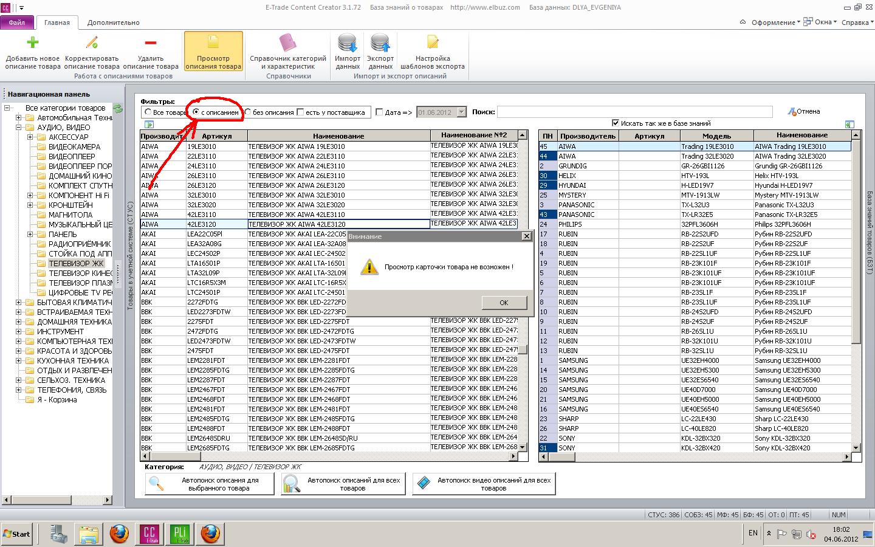Image resolution: width=875 pixels, height=547 pixels.
Task: Toggle Искать так же в базе знаний
Action: coord(616,123)
